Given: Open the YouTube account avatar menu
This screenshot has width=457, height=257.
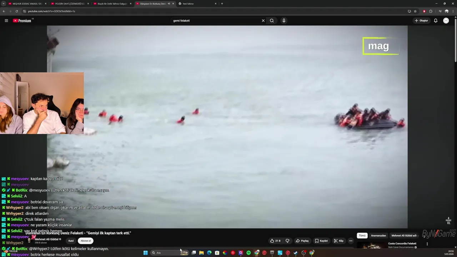Looking at the screenshot, I should click(446, 21).
